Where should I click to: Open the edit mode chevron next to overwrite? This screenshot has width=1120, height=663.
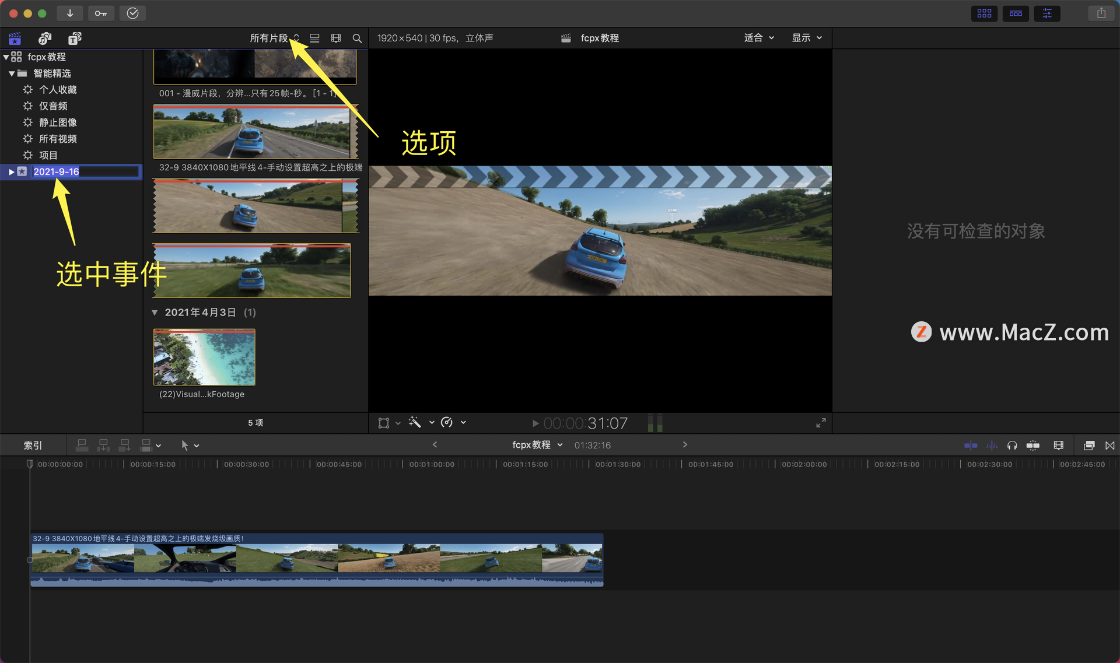pyautogui.click(x=158, y=446)
